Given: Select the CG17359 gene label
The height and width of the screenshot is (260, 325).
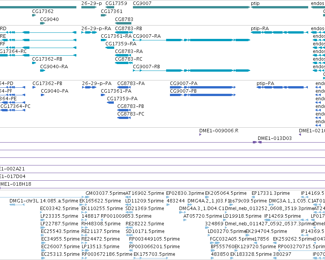Looking at the screenshot, I should (x=116, y=3).
